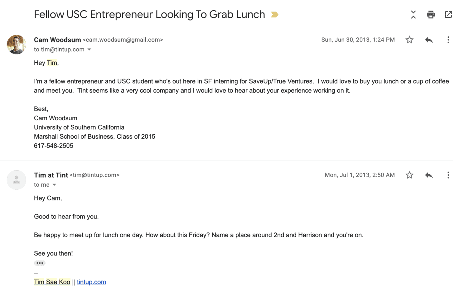
Task: Expand recipient details under Cam's email
Action: (x=90, y=49)
